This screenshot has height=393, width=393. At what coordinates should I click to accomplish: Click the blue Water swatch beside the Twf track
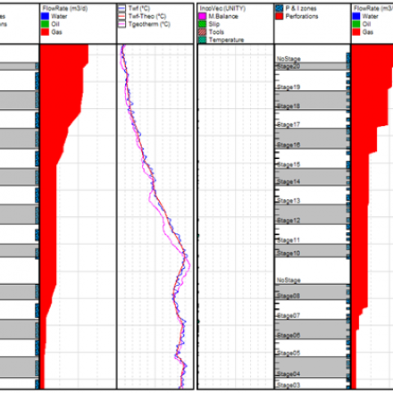pyautogui.click(x=45, y=16)
